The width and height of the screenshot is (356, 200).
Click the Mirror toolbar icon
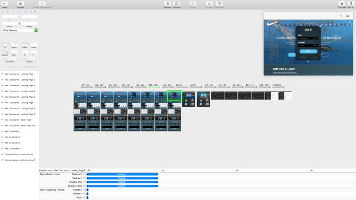[x=351, y=4]
